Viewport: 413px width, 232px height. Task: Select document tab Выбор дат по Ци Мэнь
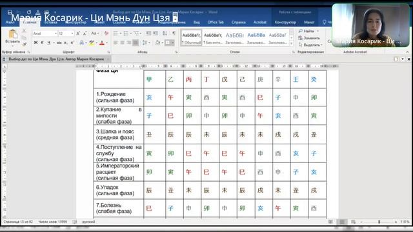pyautogui.click(x=56, y=59)
